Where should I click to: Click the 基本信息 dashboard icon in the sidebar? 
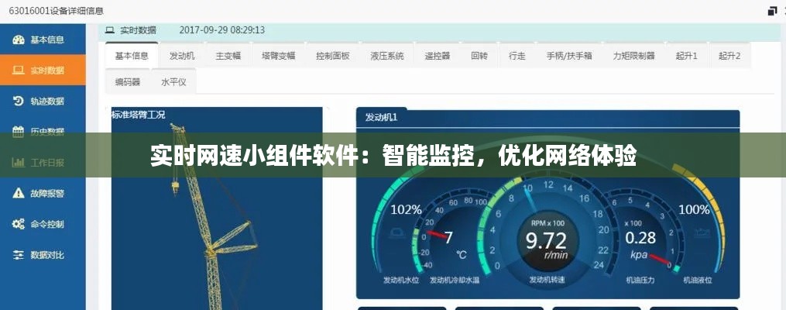click(18, 40)
